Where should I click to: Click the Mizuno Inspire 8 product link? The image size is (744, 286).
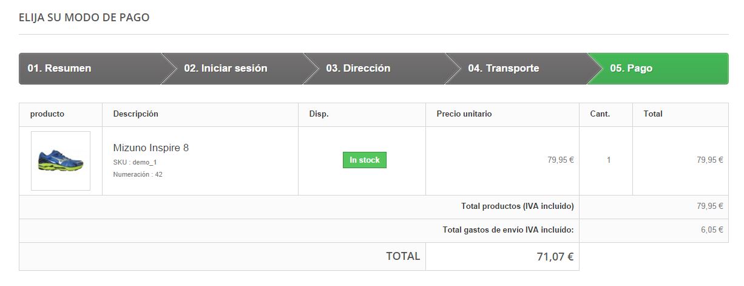(x=150, y=148)
